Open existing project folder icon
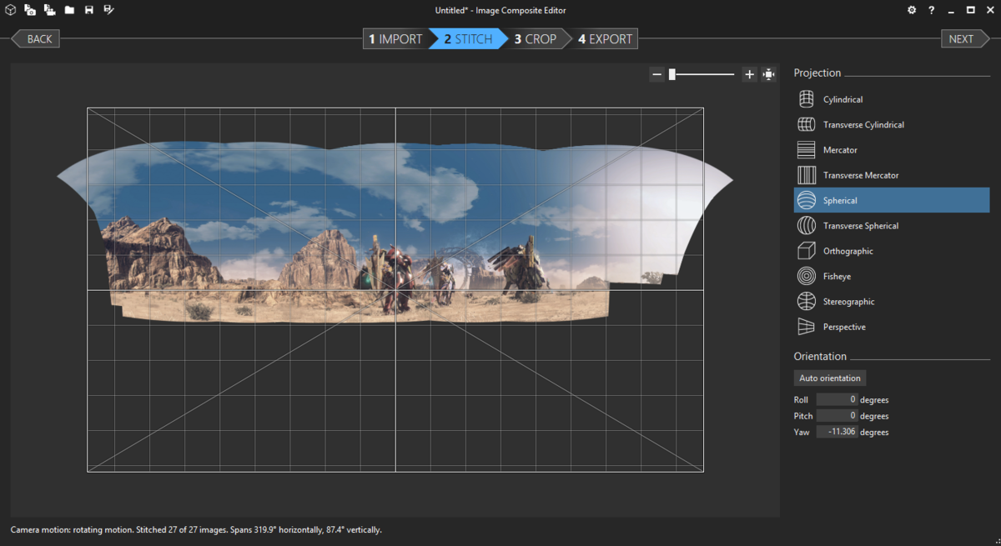Viewport: 1001px width, 546px height. tap(70, 10)
